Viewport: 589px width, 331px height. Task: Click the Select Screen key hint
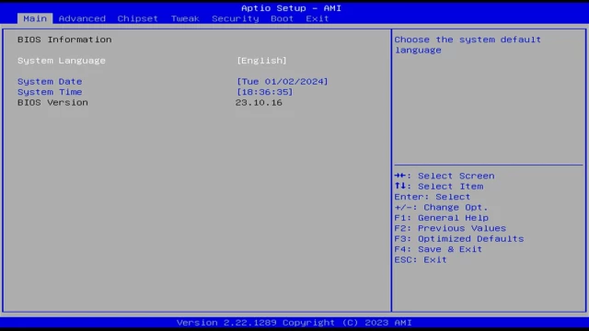(445, 176)
